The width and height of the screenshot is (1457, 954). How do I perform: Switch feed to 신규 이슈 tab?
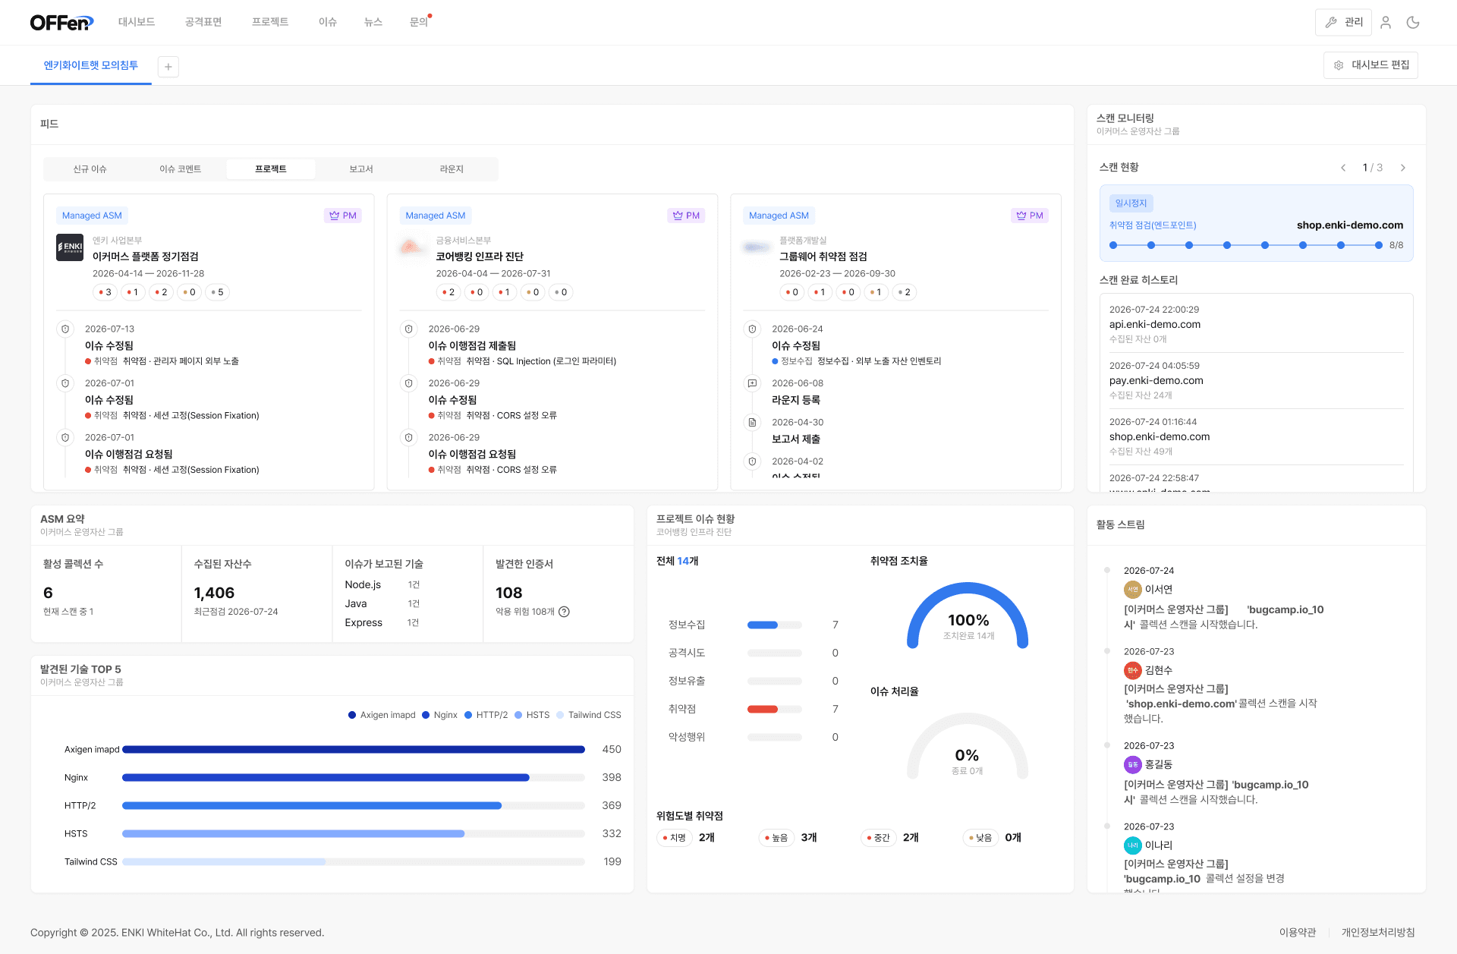(90, 168)
